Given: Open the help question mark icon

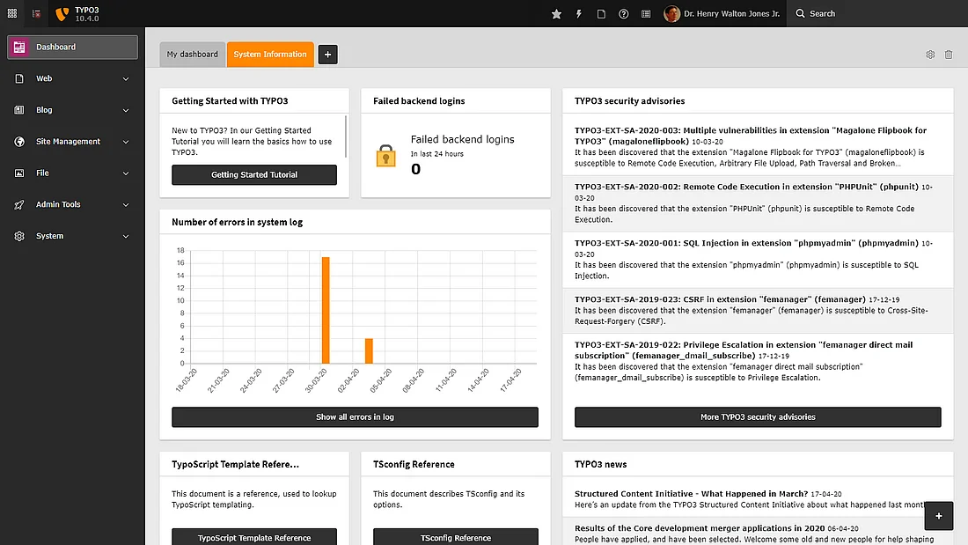Looking at the screenshot, I should pyautogui.click(x=624, y=14).
